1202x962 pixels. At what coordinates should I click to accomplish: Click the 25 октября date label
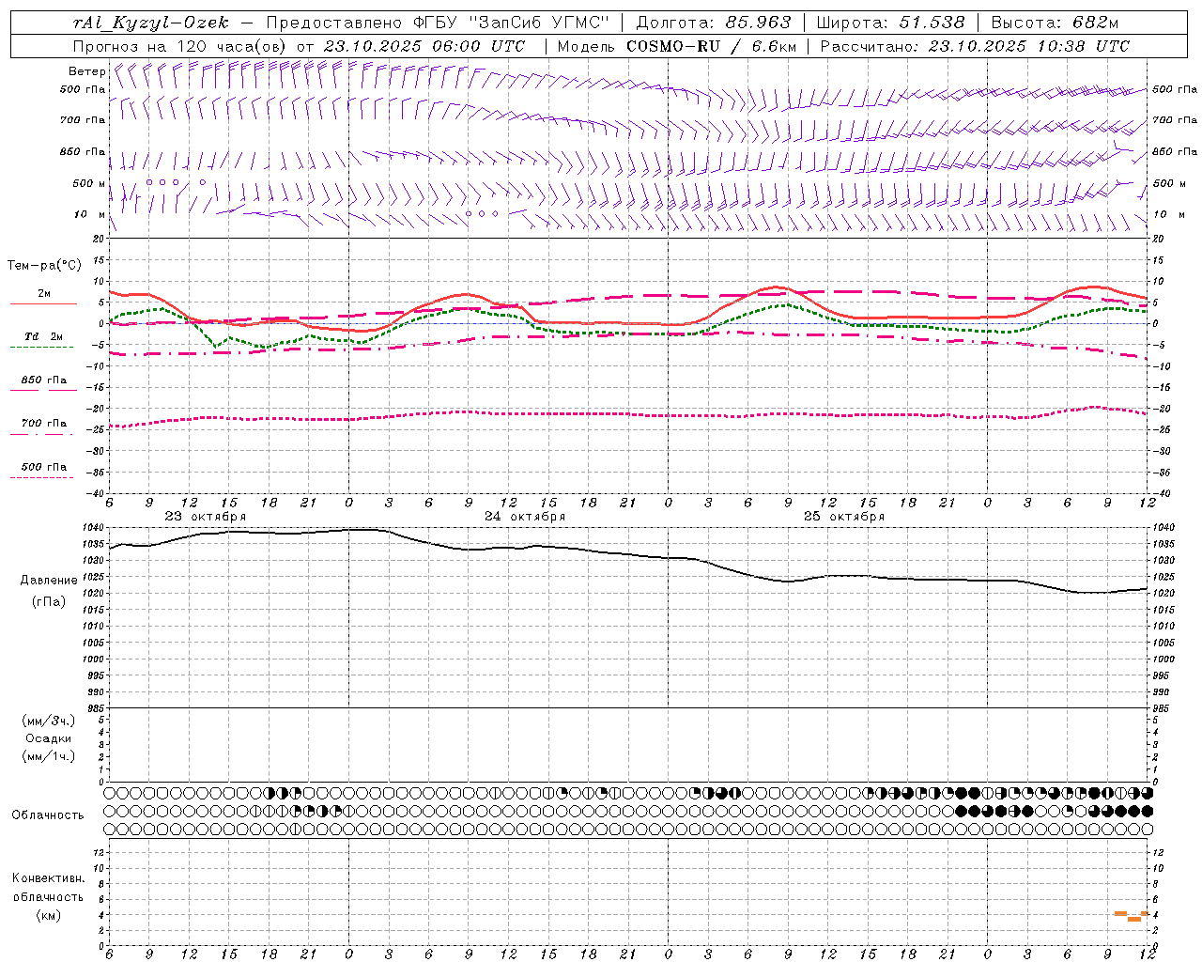tap(844, 517)
